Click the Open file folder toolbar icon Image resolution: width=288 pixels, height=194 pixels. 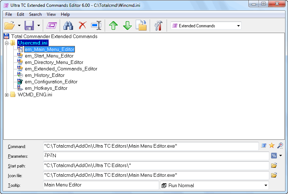[10, 26]
